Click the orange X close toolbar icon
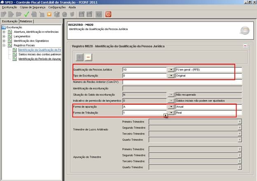257x181 pixels. [x=49, y=14]
